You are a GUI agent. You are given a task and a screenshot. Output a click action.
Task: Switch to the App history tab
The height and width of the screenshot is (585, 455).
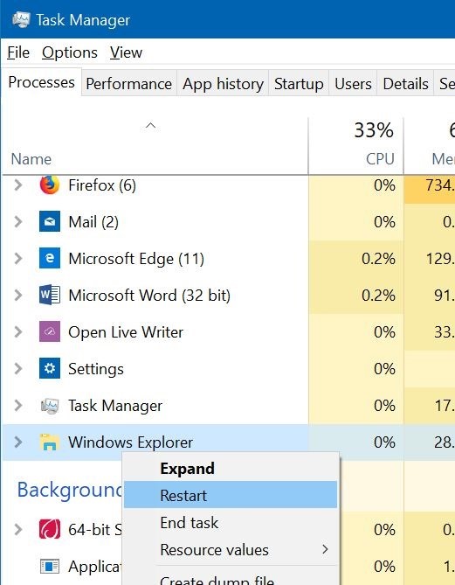(223, 84)
